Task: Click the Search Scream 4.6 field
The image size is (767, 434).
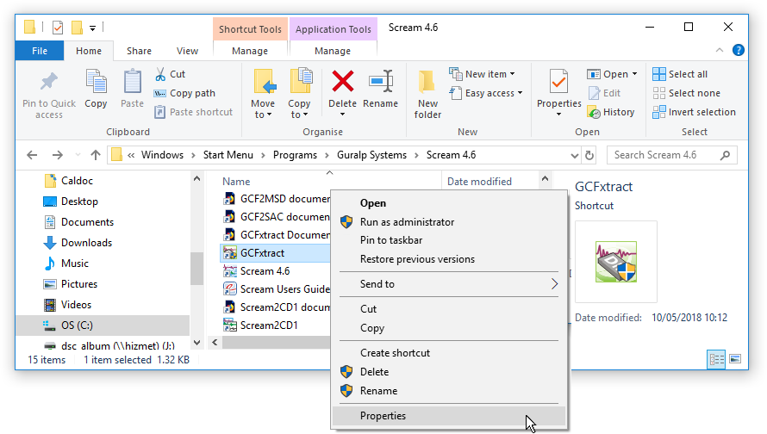Action: [x=671, y=155]
